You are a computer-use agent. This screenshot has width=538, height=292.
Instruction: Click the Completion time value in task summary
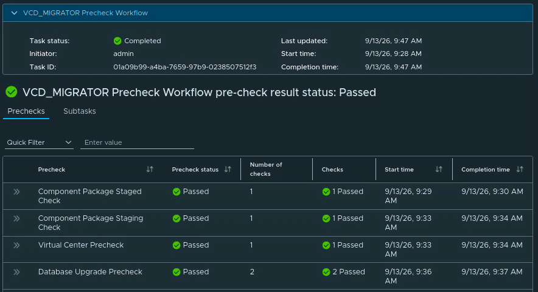tap(393, 67)
